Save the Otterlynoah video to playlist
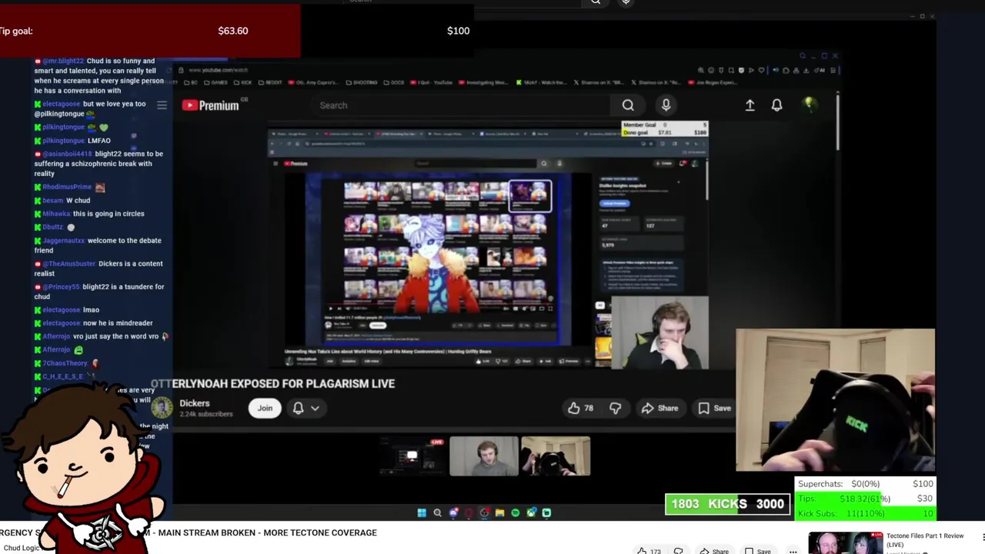Image resolution: width=985 pixels, height=554 pixels. tap(715, 409)
